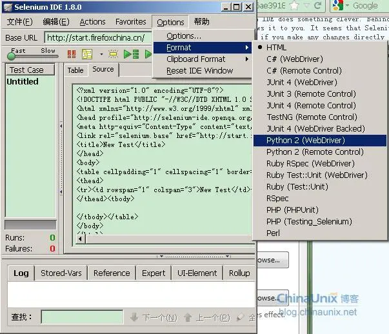Screen dimensions: 389x334
Task: Select Ruby (Test::Unit) format
Action: pyautogui.click(x=320, y=187)
